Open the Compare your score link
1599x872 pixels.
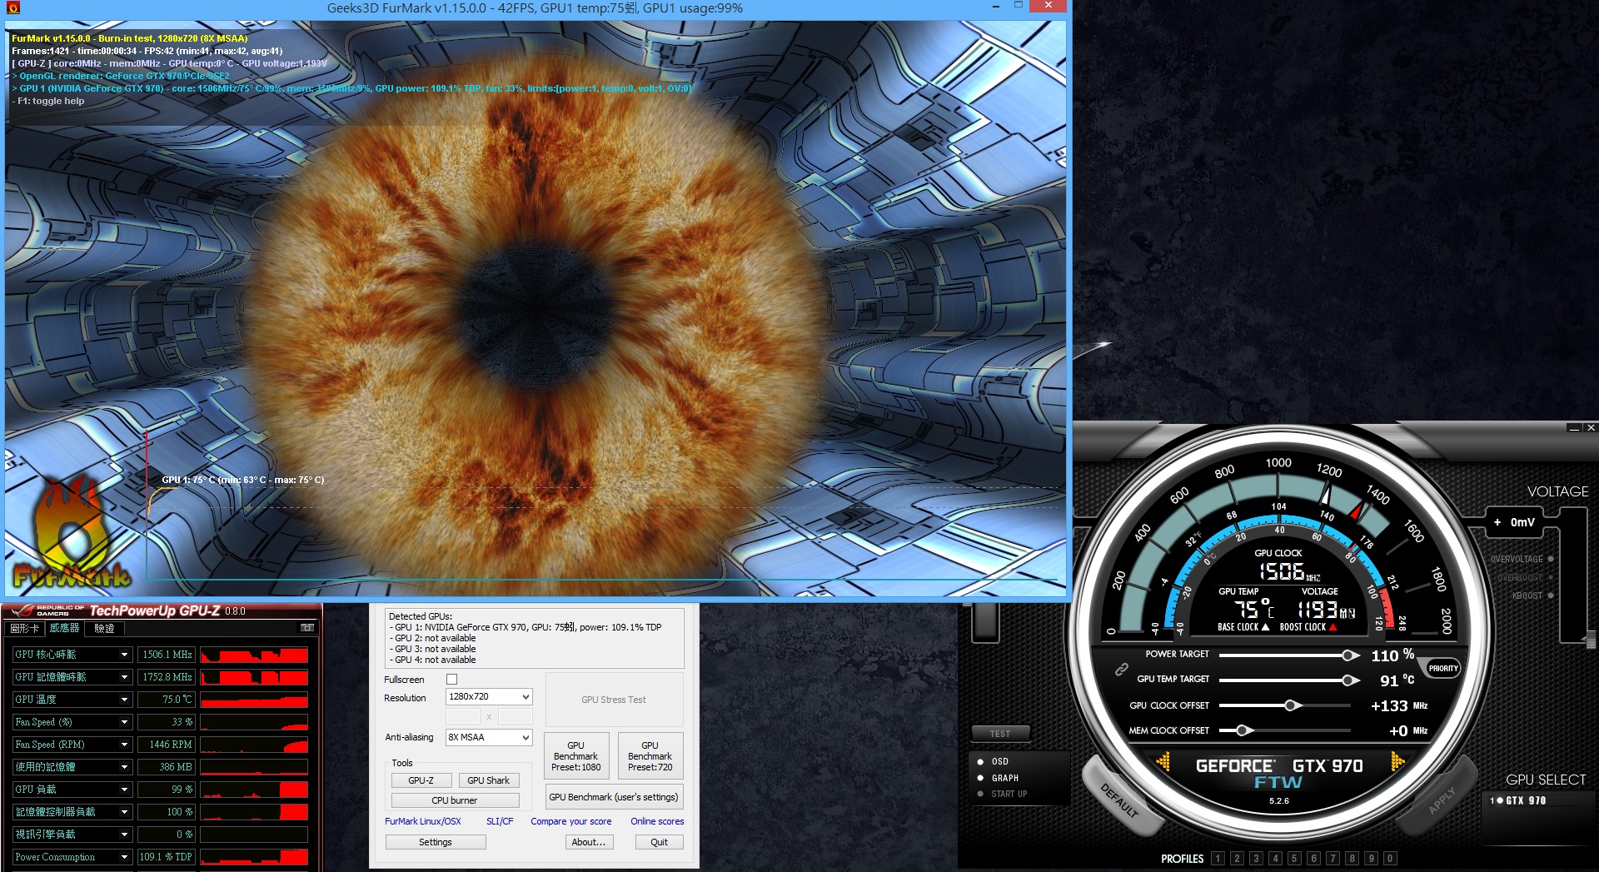coord(571,821)
